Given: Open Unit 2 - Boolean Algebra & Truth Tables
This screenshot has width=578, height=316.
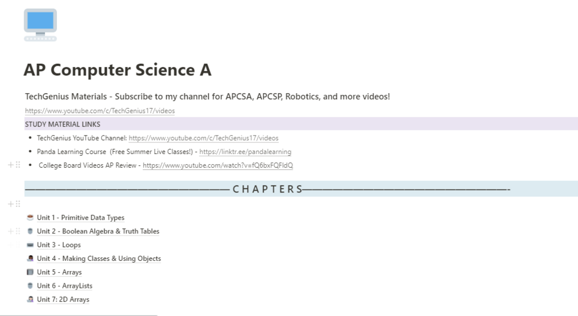Looking at the screenshot, I should [x=98, y=231].
